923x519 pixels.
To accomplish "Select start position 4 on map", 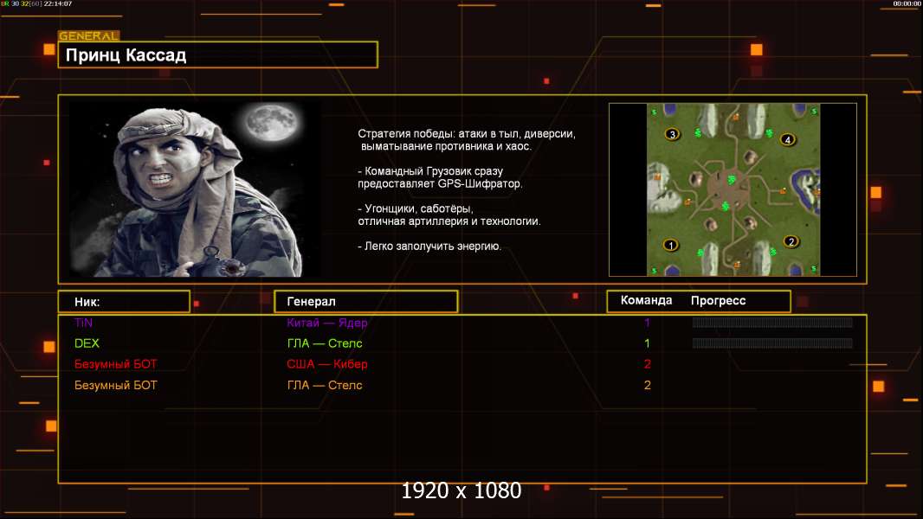I will coord(788,140).
